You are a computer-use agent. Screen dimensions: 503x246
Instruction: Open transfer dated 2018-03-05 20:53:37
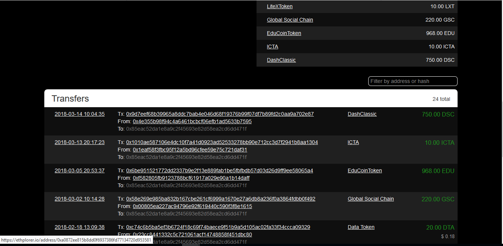point(80,170)
